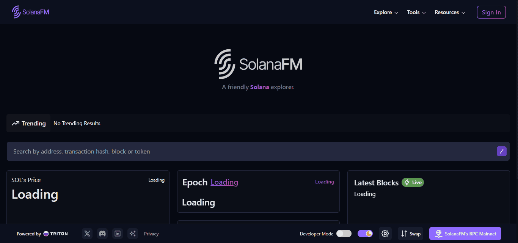
Task: Click the Live badge beside Latest Blocks
Action: 413,182
